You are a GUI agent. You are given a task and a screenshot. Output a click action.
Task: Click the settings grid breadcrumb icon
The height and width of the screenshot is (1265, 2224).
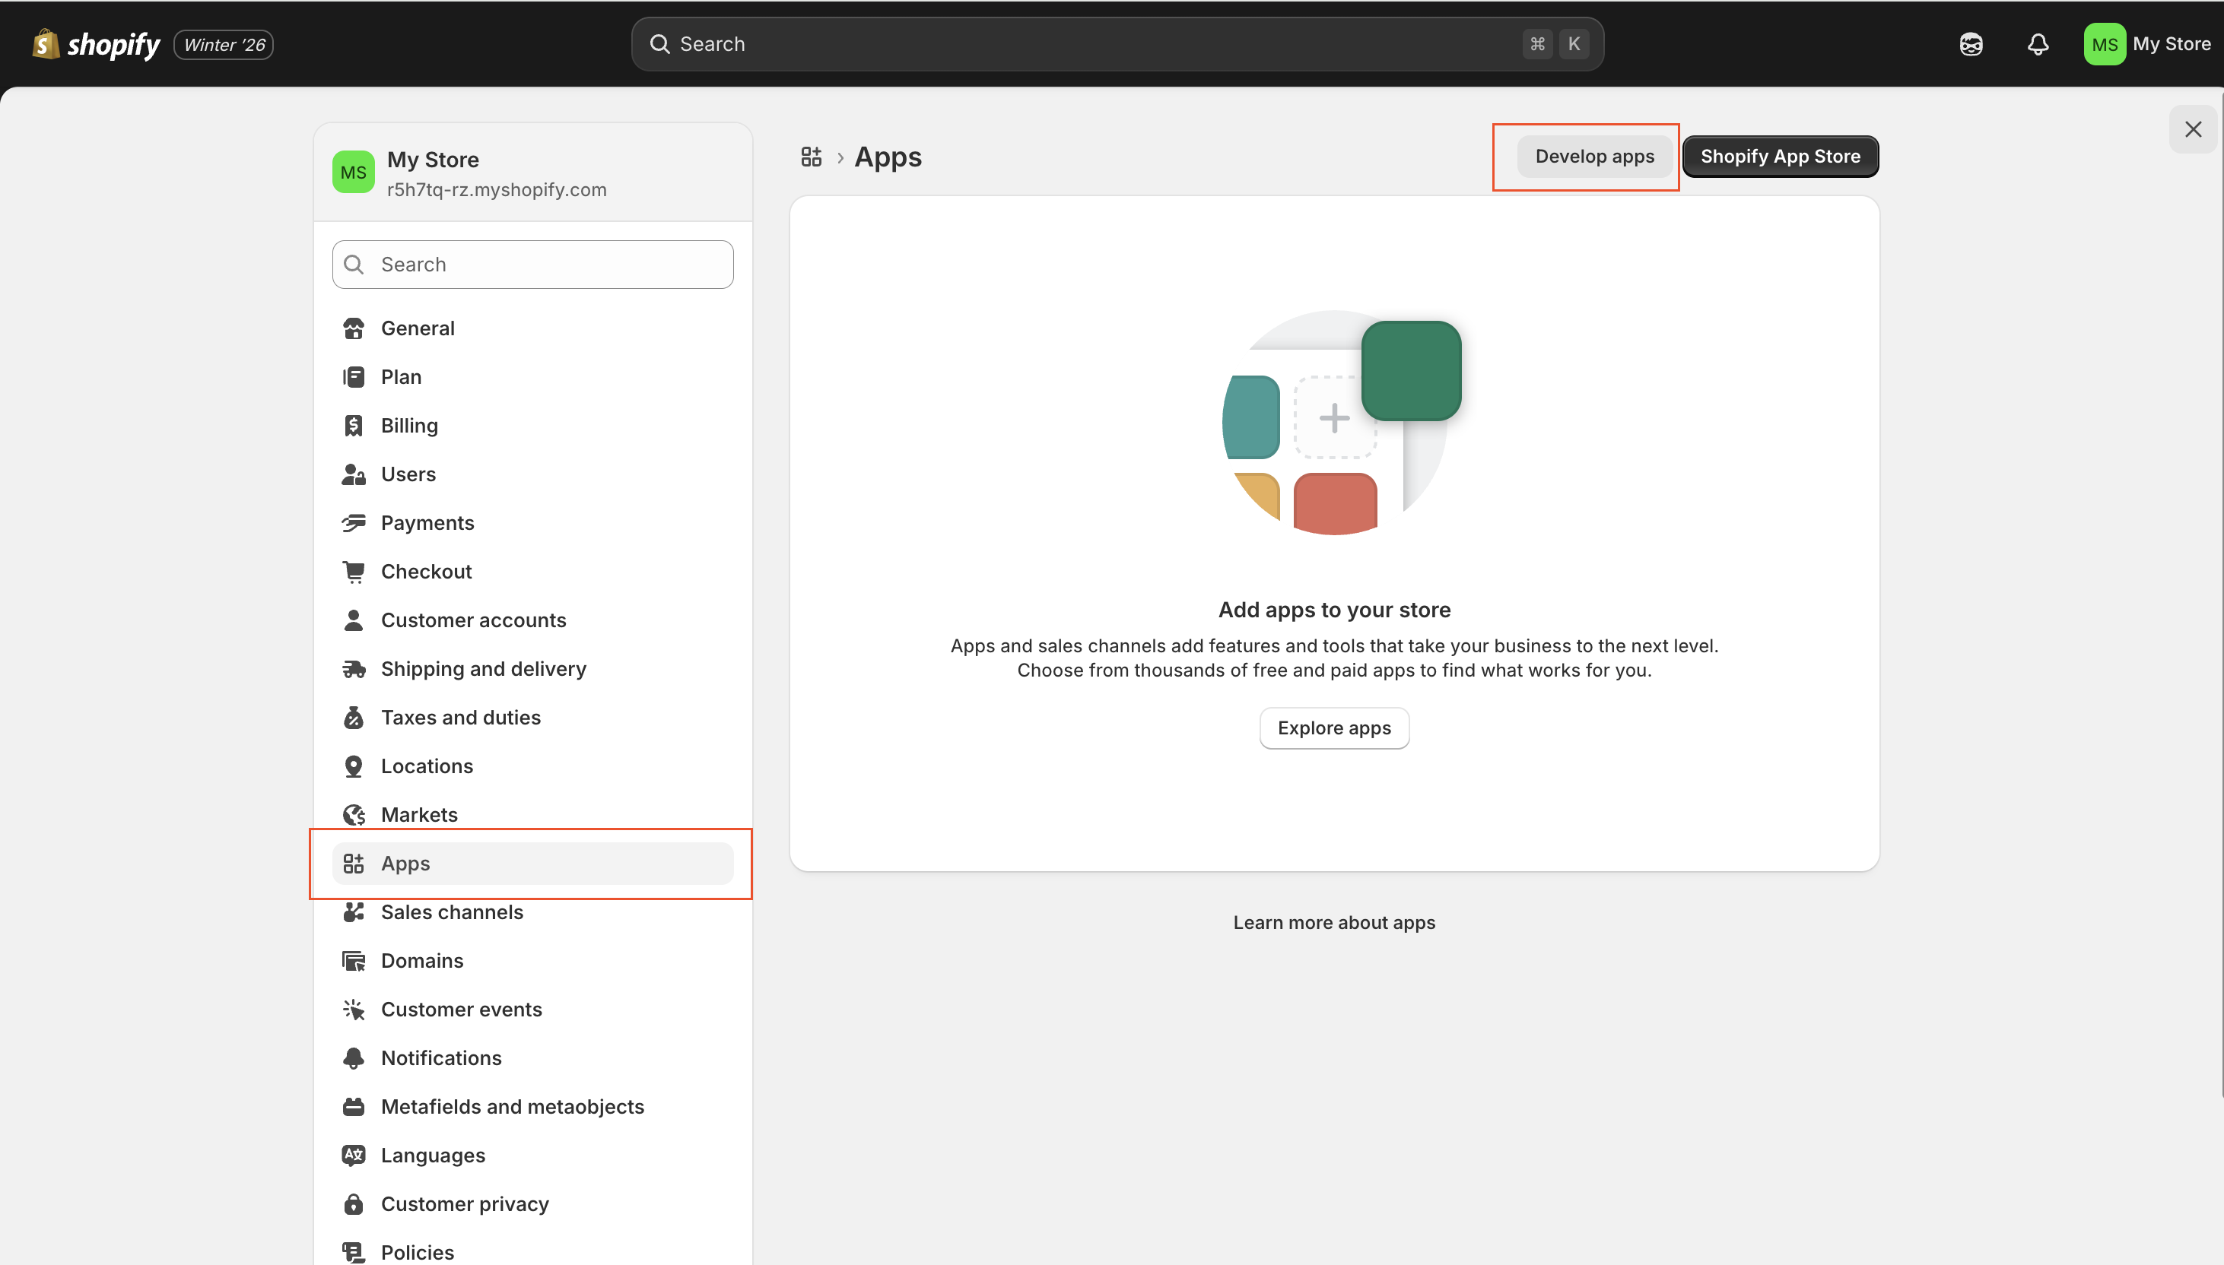[x=811, y=157]
